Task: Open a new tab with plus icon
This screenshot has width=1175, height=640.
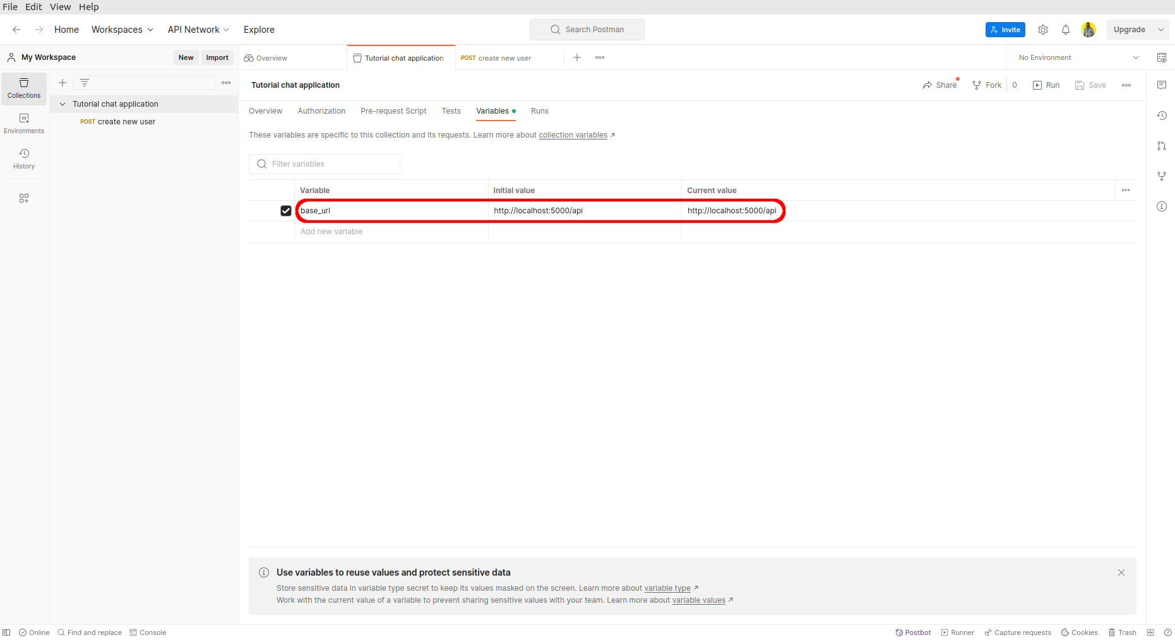Action: point(577,57)
